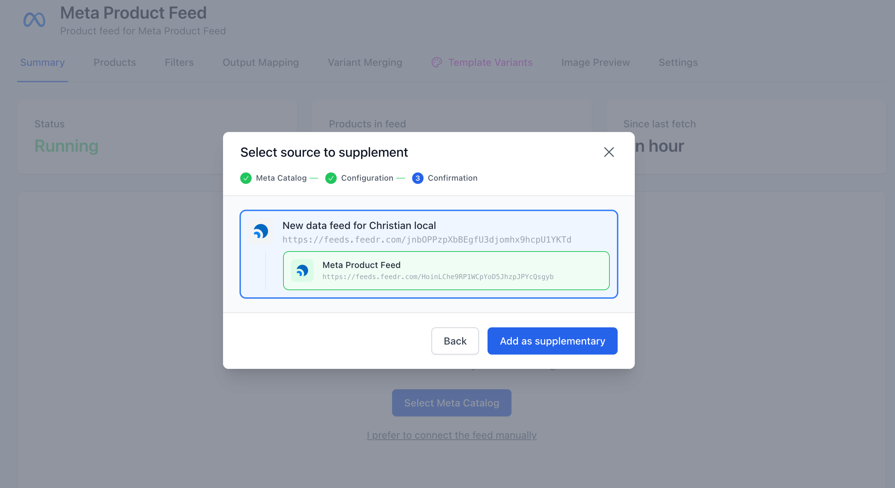This screenshot has width=895, height=488.
Task: Click the Since last fetch label
Action: [659, 124]
